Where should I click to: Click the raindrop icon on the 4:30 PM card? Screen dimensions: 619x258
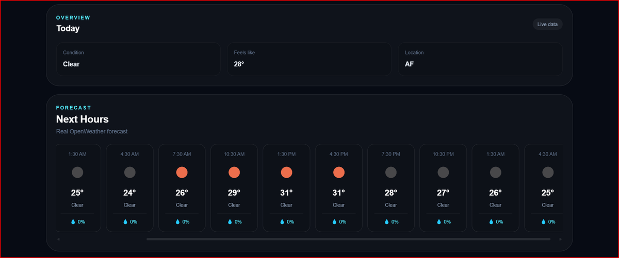[334, 222]
